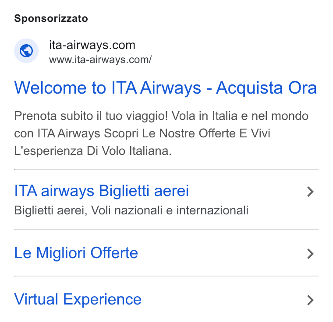Viewport: 333px width, 322px height.
Task: Open the Virtual Experience sitelink
Action: click(x=78, y=300)
